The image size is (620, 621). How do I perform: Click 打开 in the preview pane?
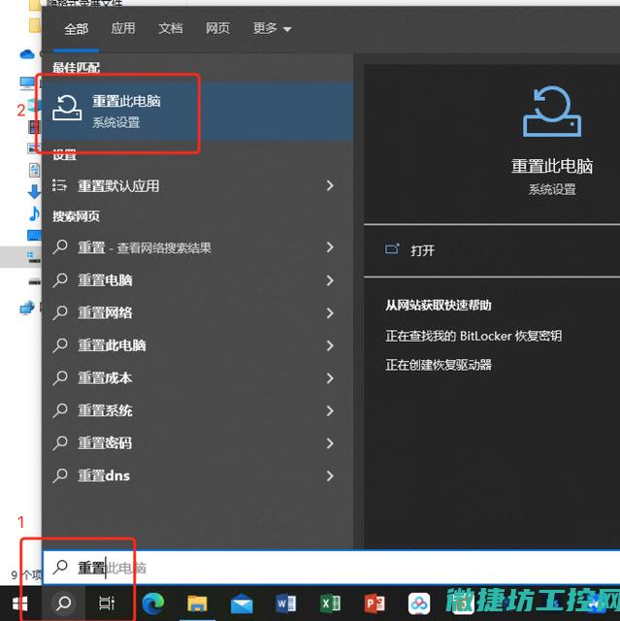[422, 250]
